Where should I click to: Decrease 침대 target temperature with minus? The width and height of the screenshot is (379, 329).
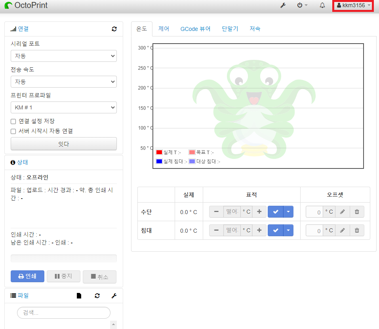(216, 230)
